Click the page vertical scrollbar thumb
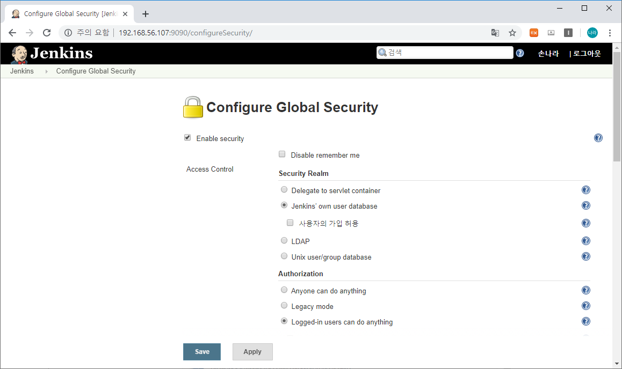The height and width of the screenshot is (369, 622). coord(617,106)
